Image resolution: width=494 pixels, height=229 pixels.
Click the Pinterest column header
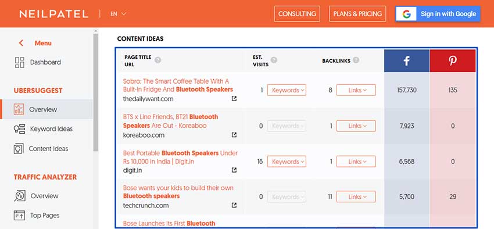coord(453,61)
